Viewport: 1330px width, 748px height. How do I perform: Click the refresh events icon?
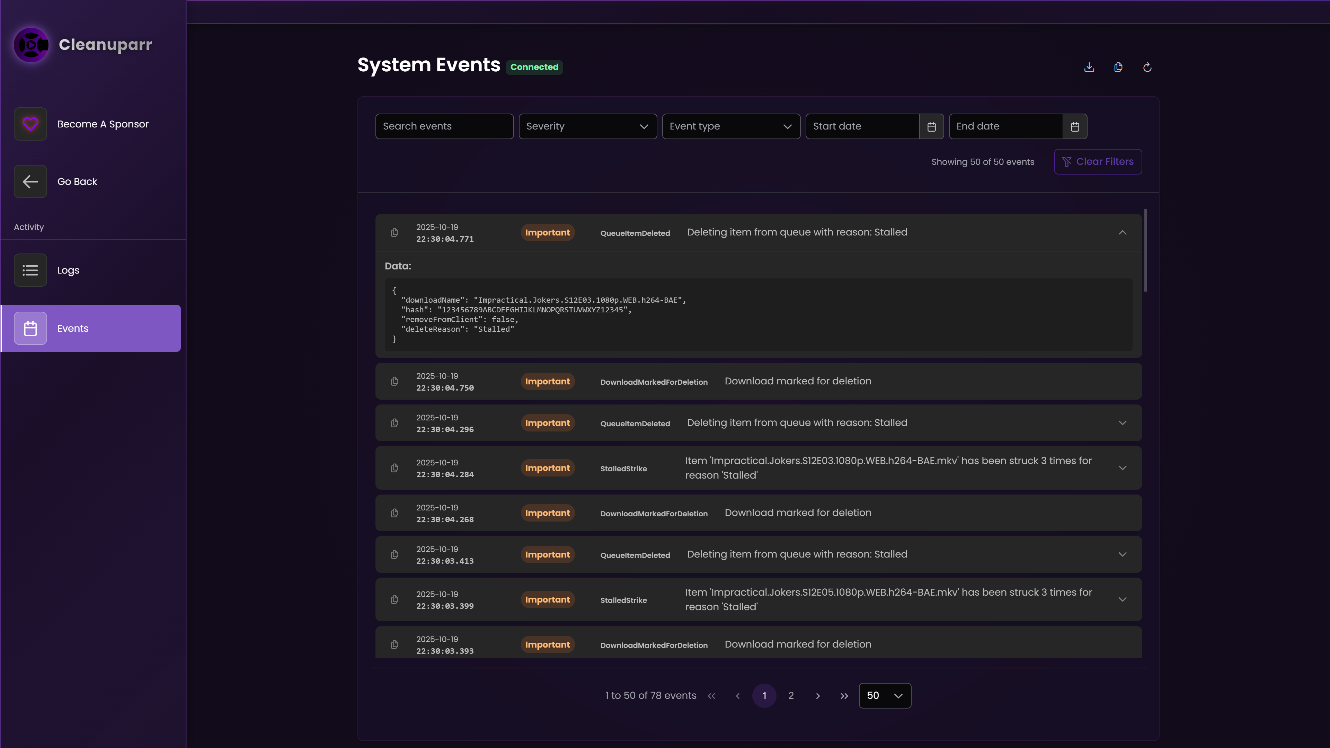coord(1147,67)
